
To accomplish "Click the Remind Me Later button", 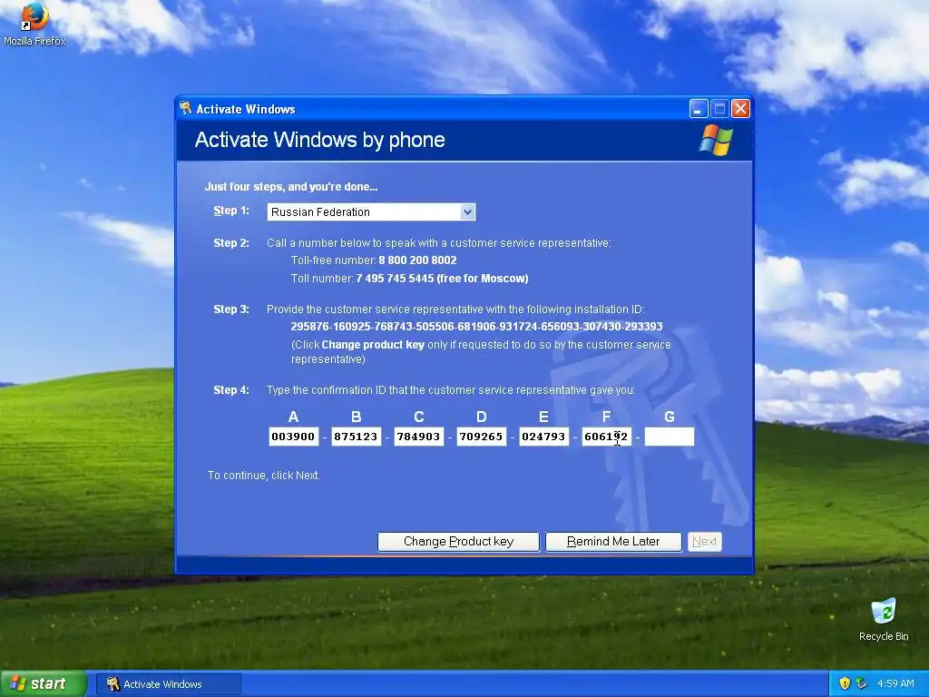I will pos(613,542).
